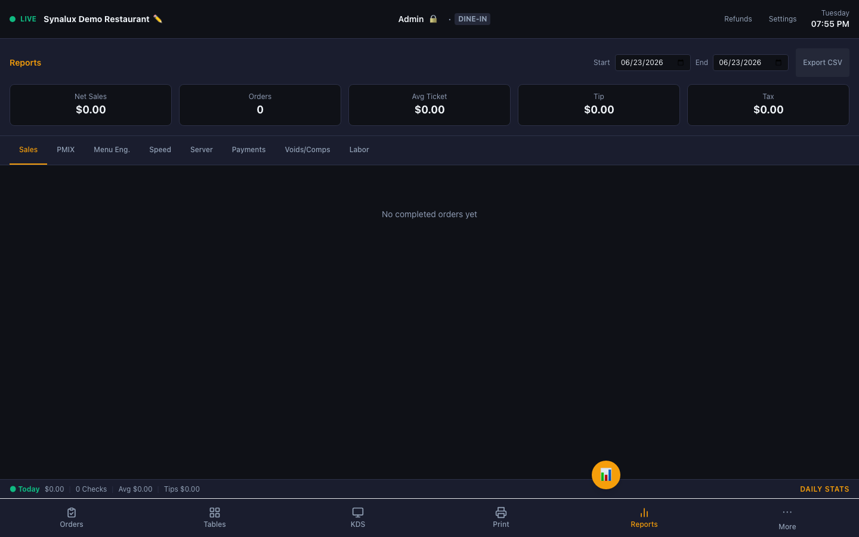This screenshot has width=859, height=537.
Task: Switch to the Sales tab
Action: pyautogui.click(x=28, y=150)
